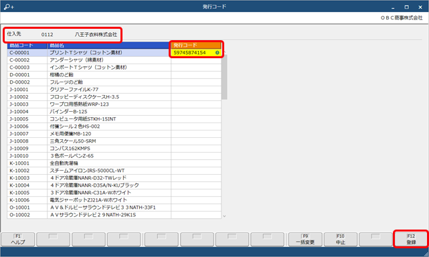Select row D-00002
This screenshot has width=429, height=257.
(x=114, y=82)
